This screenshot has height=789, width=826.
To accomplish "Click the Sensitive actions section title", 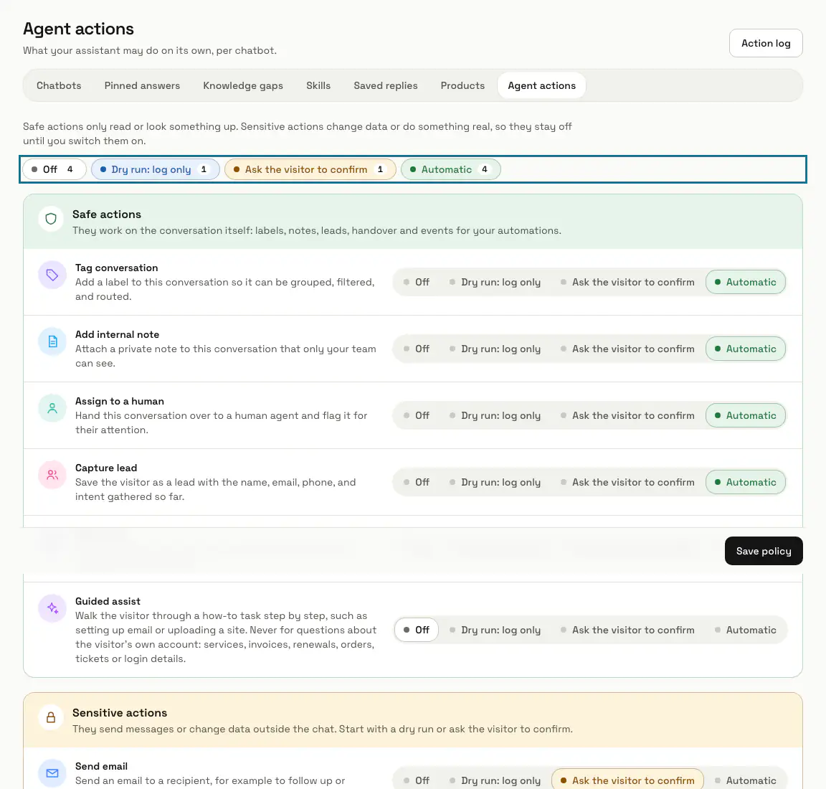I will [x=120, y=713].
